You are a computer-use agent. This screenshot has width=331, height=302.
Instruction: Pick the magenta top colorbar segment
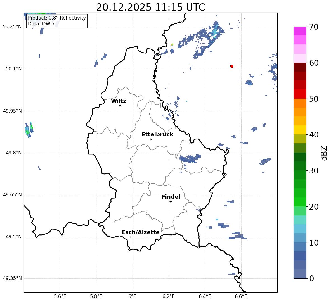(x=300, y=31)
